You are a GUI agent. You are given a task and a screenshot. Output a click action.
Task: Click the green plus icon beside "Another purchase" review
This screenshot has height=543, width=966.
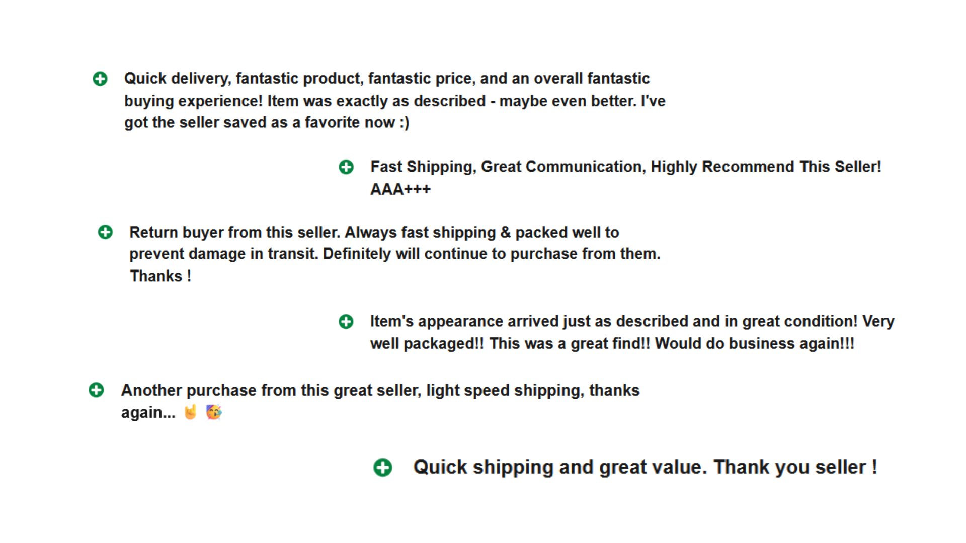96,390
